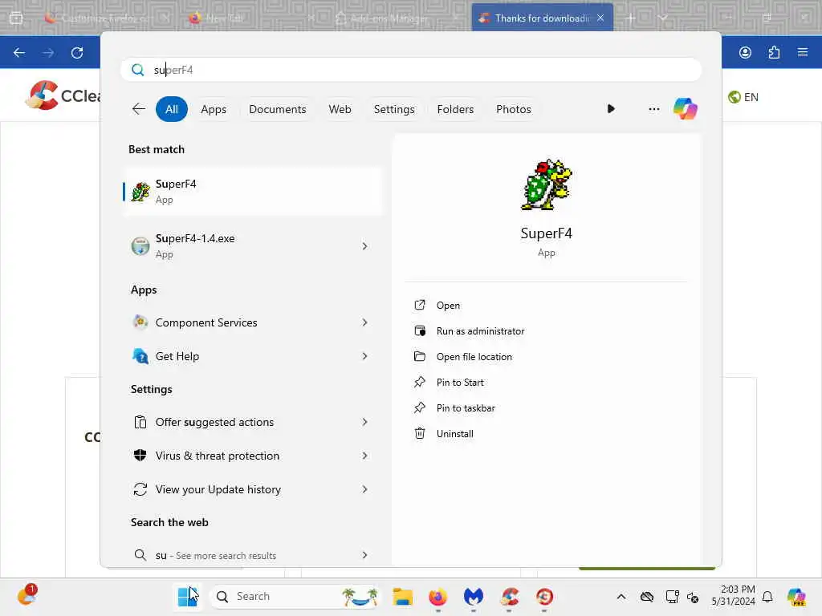The width and height of the screenshot is (822, 616).
Task: Open File Explorer from taskbar
Action: tap(403, 596)
